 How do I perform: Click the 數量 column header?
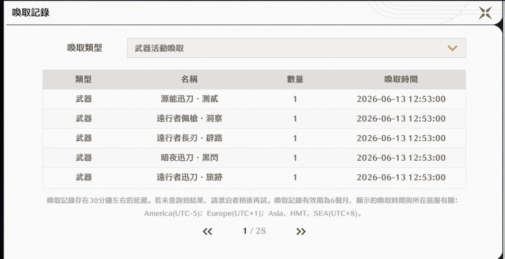(295, 79)
